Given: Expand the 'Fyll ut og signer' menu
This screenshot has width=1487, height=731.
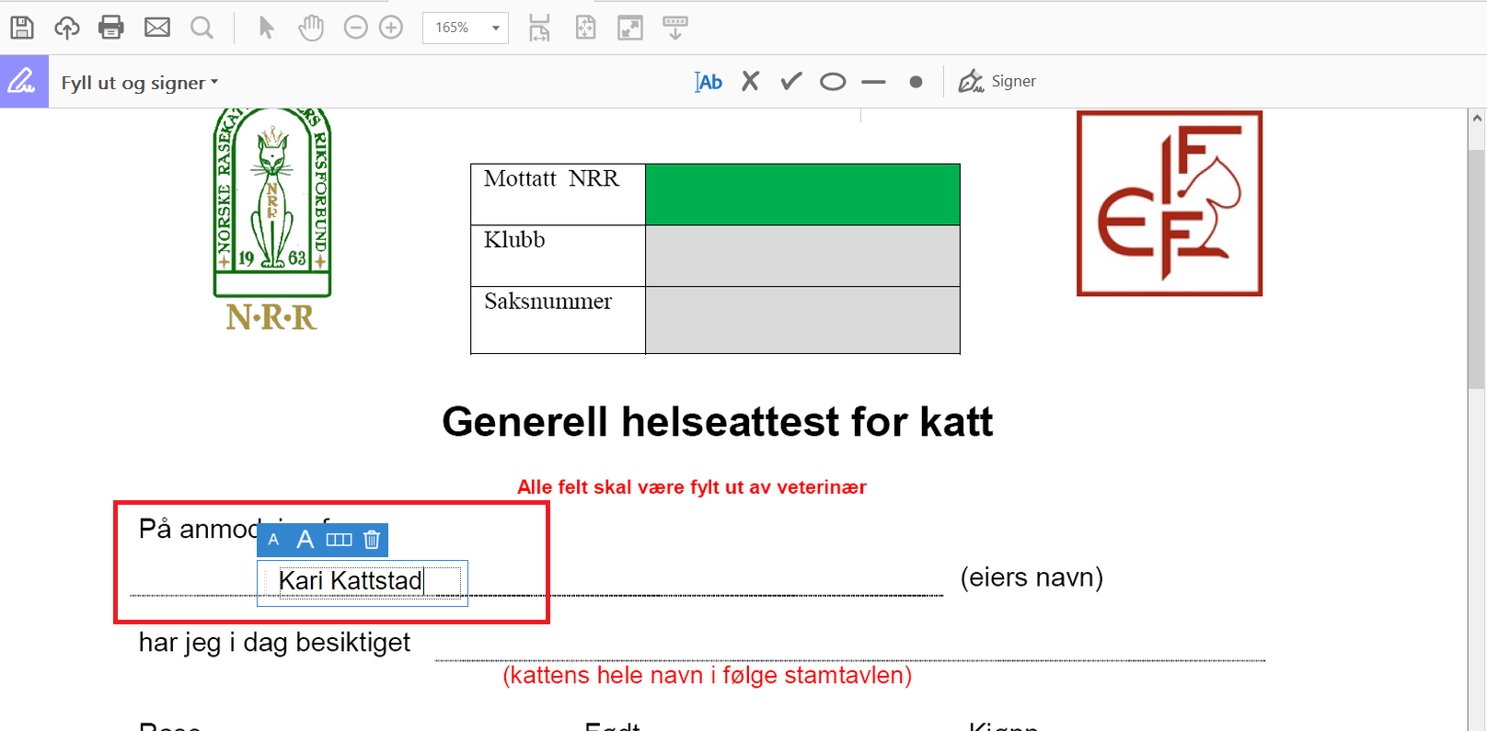Looking at the screenshot, I should [140, 83].
